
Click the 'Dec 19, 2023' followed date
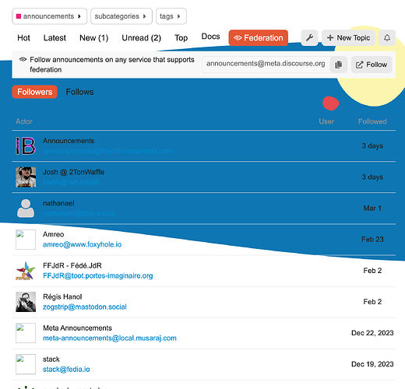[x=372, y=364]
